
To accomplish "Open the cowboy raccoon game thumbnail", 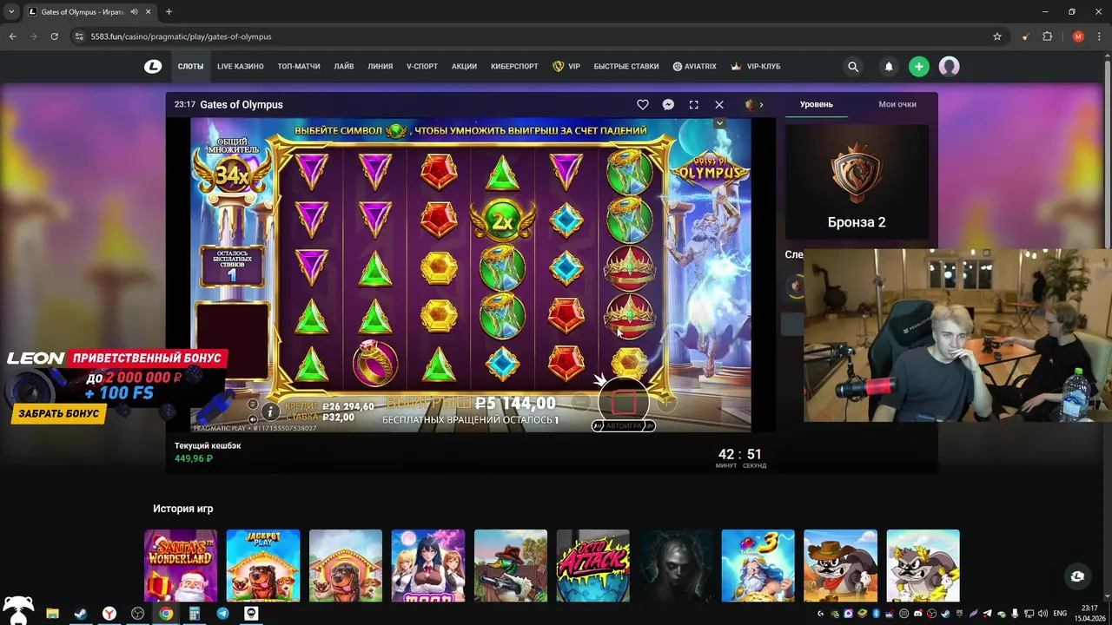I will tap(840, 566).
